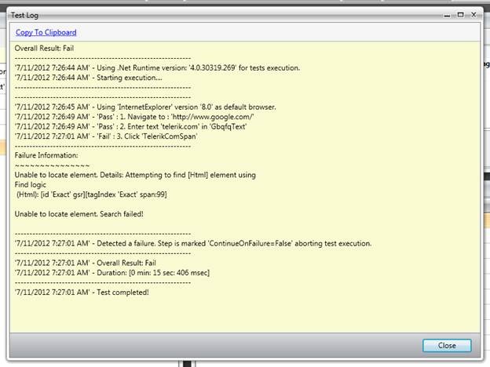The image size is (490, 367).
Task: Click 'Unable to locate element. Search failed!' text
Action: (79, 213)
